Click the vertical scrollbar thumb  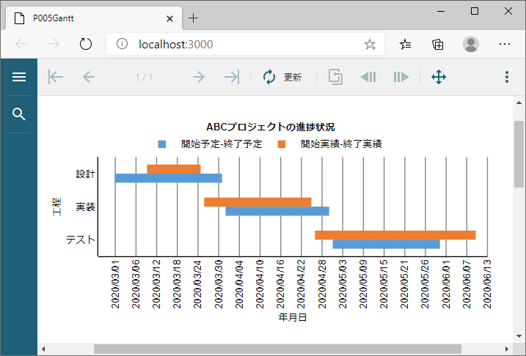(519, 154)
